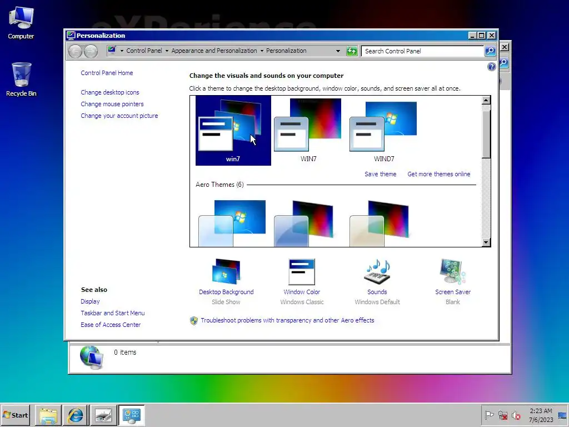
Task: Click the theme list scrollbar thumb
Action: [486, 134]
